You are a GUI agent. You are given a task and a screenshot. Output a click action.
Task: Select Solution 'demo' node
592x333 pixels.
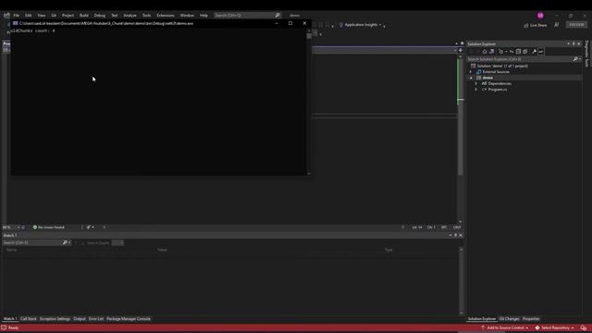502,66
